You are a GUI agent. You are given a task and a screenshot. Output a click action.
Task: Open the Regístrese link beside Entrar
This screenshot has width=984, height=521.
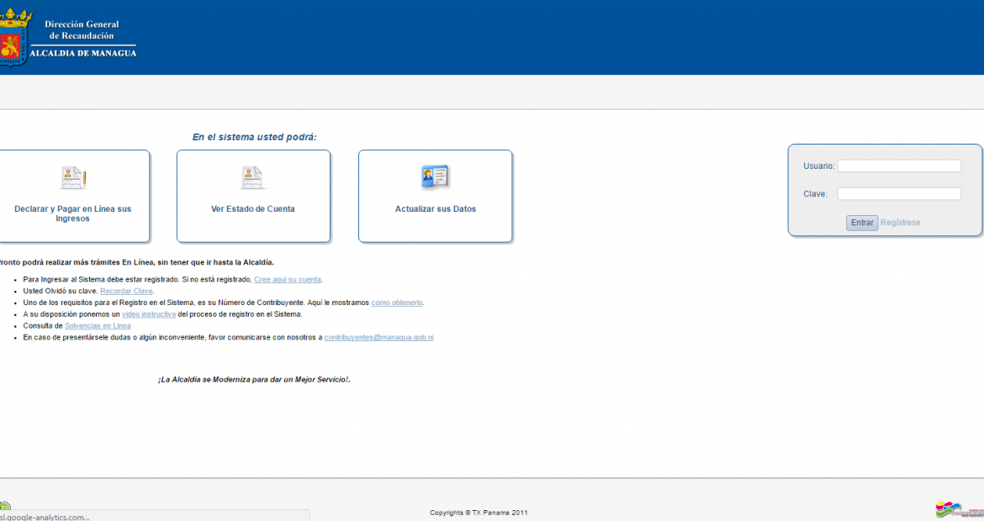point(901,223)
